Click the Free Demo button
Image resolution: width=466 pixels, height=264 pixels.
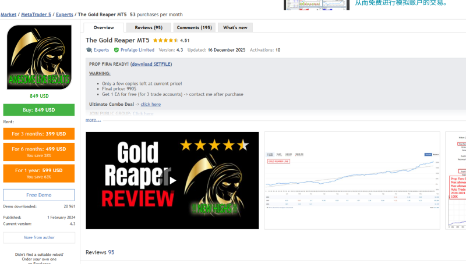pyautogui.click(x=39, y=195)
